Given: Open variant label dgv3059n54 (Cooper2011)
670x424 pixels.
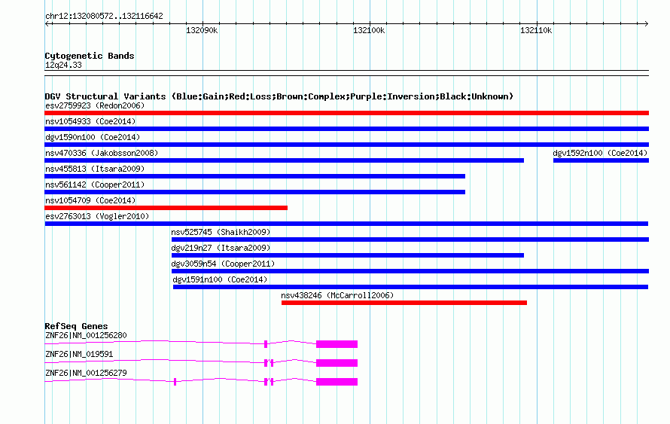Looking at the screenshot, I should coord(223,264).
